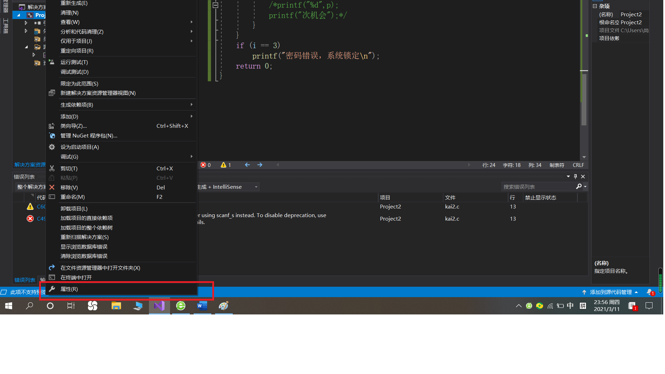Click the terminal icon beside 在终端中打开

click(52, 277)
